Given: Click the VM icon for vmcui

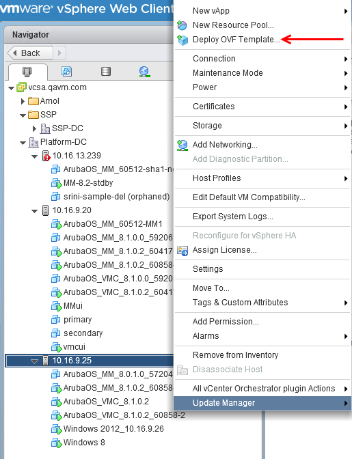Looking at the screenshot, I should 57,347.
